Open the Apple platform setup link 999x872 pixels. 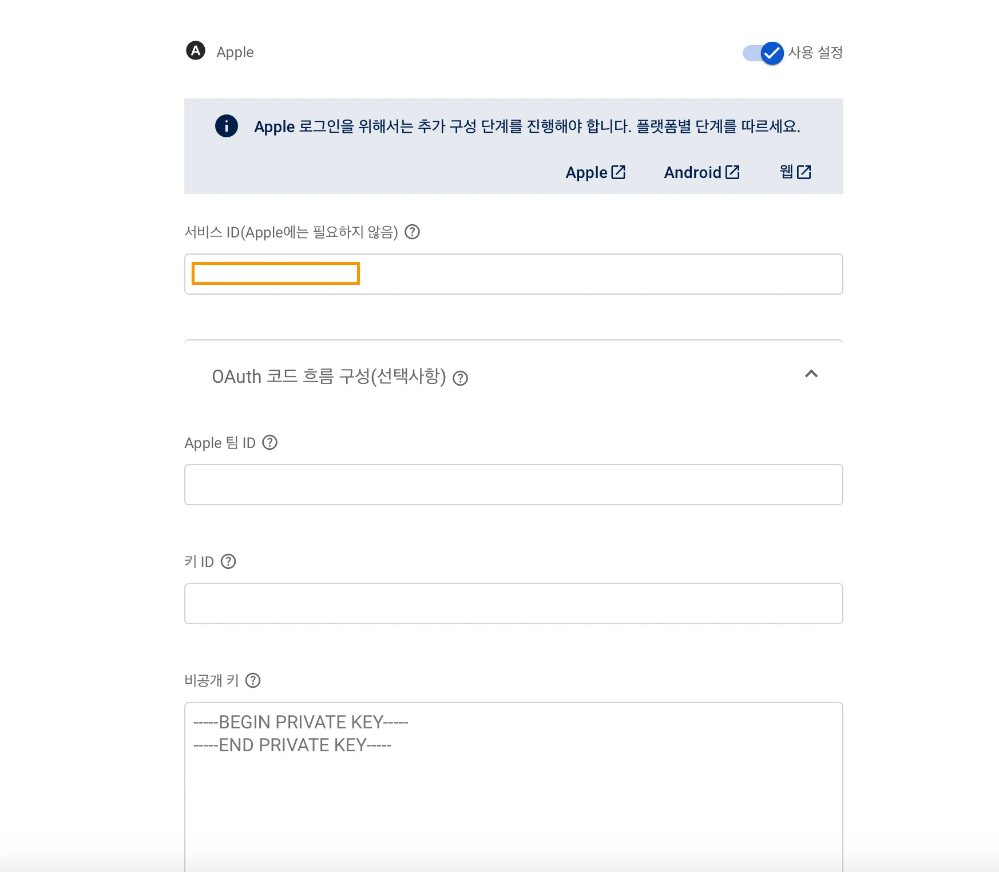(596, 172)
